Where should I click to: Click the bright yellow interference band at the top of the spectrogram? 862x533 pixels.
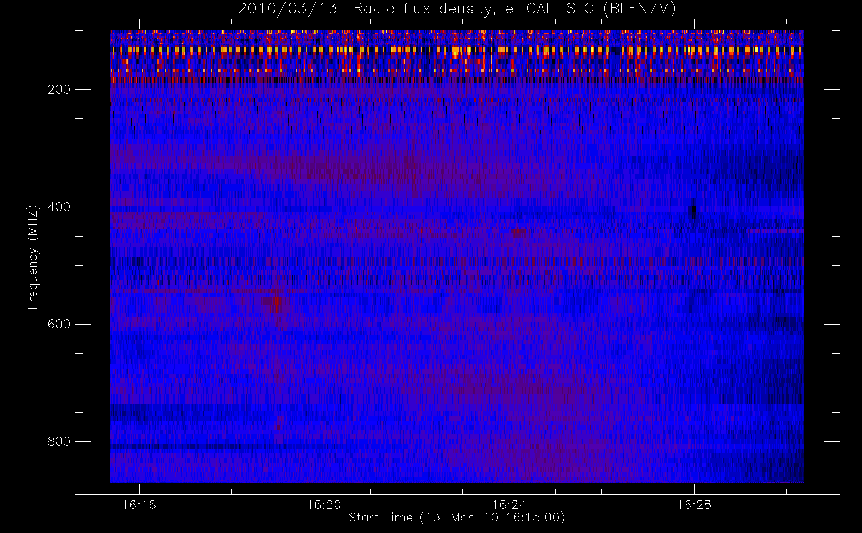point(457,50)
